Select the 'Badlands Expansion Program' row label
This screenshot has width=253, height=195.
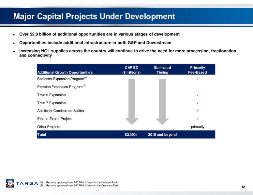point(61,79)
